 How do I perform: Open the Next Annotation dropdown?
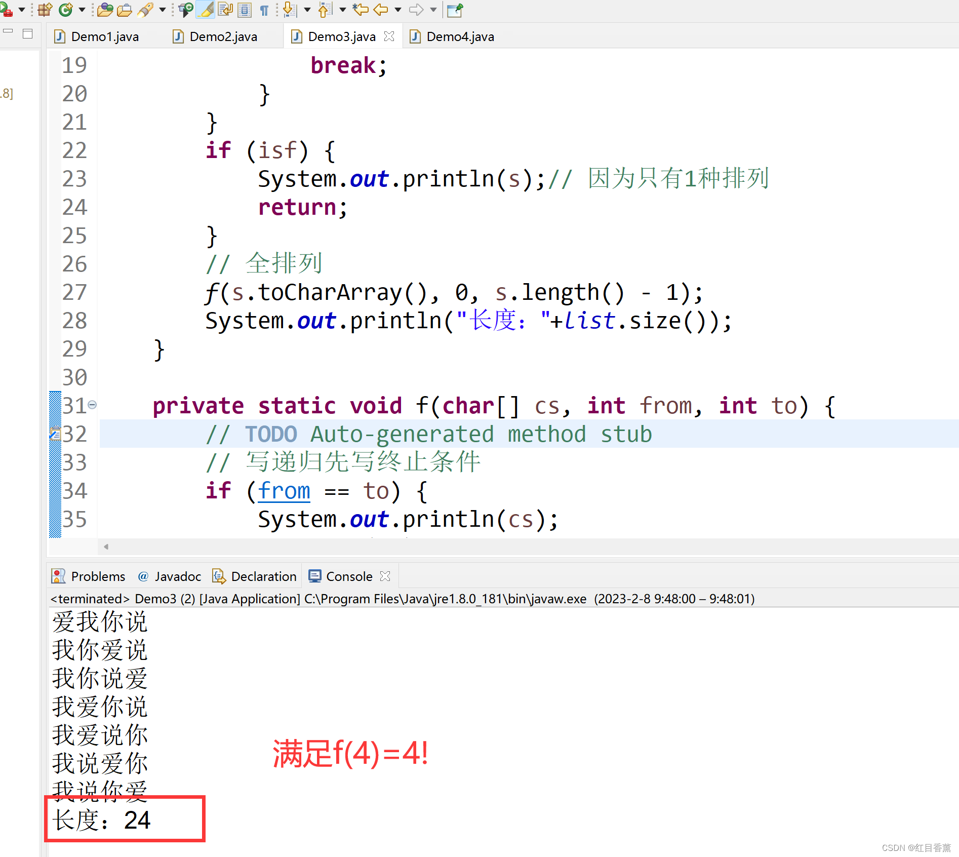(307, 9)
